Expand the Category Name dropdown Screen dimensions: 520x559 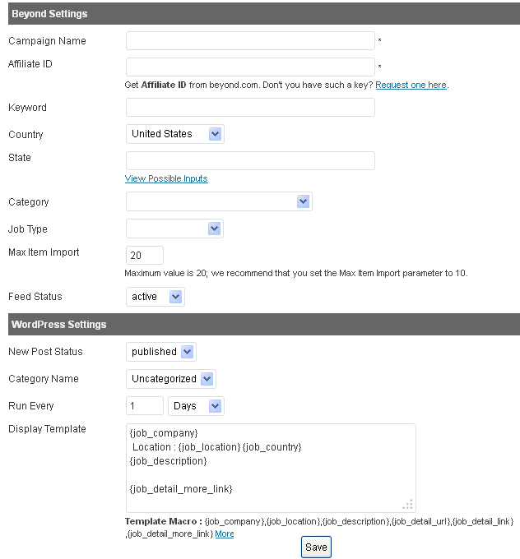click(x=171, y=379)
